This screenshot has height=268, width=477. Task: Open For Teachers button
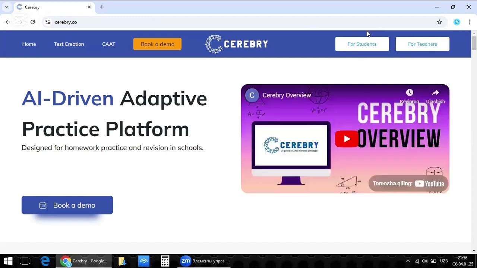422,44
